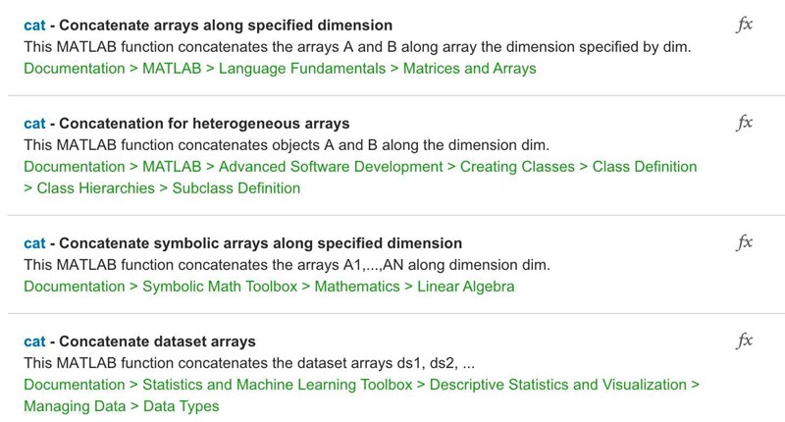
Task: Click the fx icon for dataset arrays result
Action: tap(744, 341)
